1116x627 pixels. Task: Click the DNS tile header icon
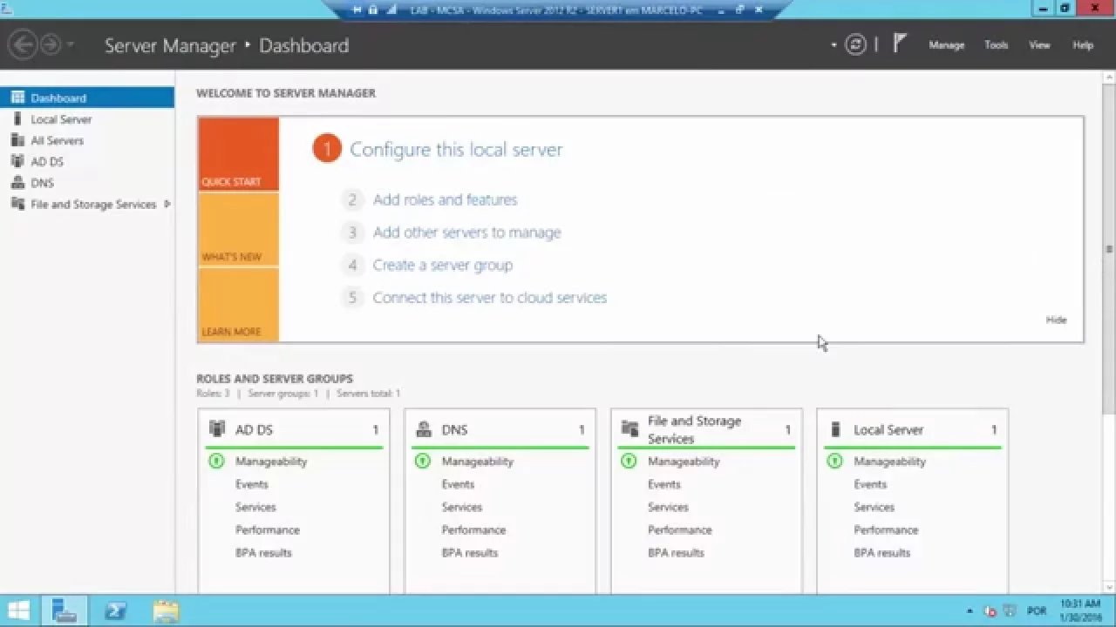(424, 428)
